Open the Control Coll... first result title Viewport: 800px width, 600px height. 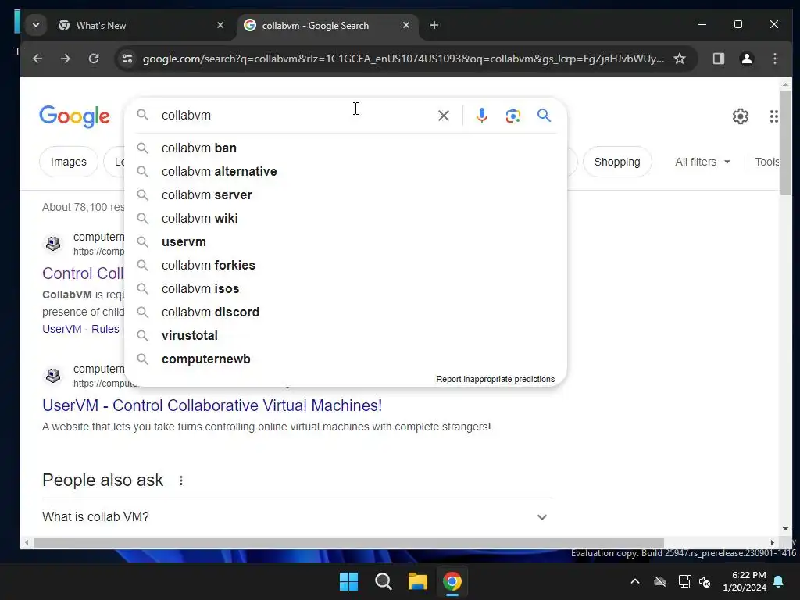(83, 273)
